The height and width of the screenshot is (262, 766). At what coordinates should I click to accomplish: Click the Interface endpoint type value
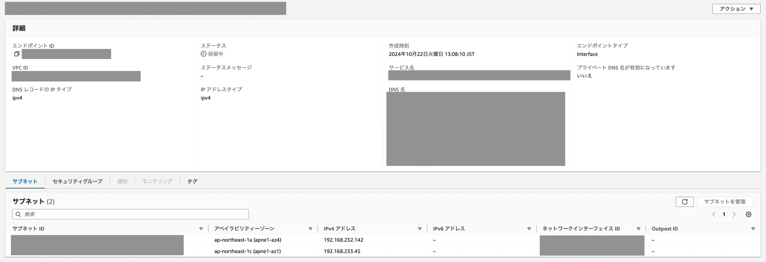coord(587,54)
